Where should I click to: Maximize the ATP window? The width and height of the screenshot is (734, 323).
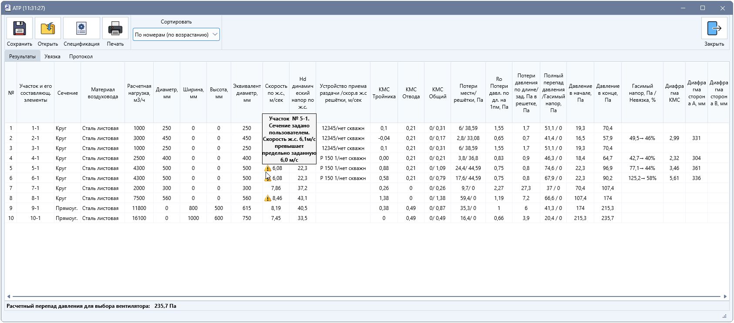click(703, 8)
